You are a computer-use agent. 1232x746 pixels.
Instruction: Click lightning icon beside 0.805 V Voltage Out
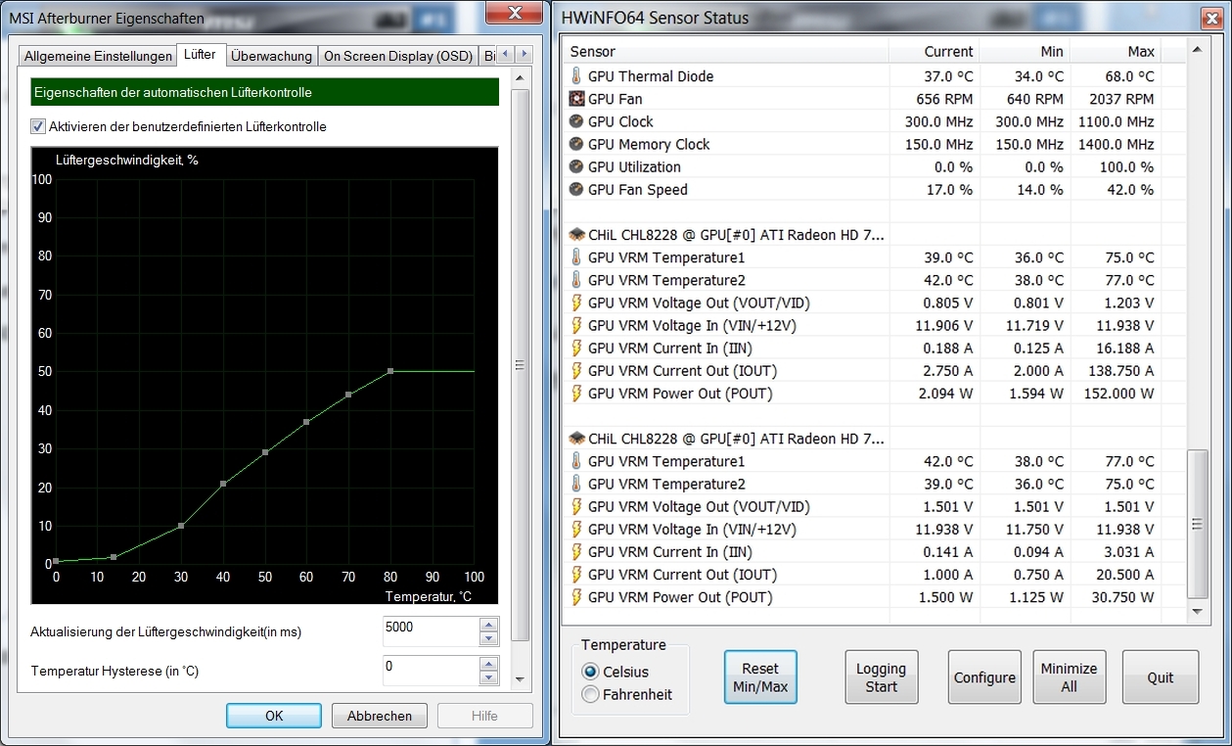tap(576, 303)
